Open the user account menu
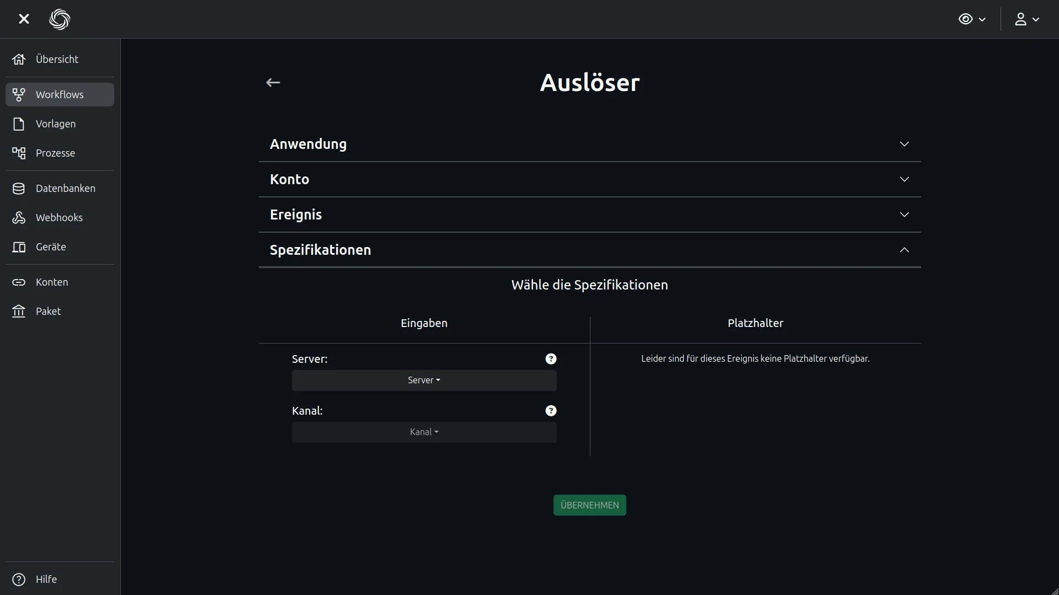Screen dimensions: 1059x595 (1026, 19)
